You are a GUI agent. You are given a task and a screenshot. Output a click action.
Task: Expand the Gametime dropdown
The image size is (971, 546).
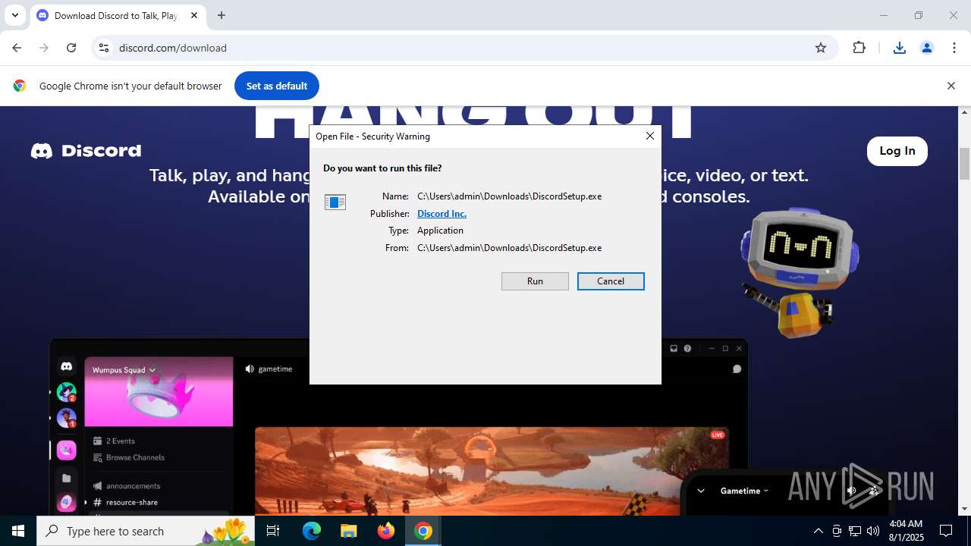(x=744, y=491)
